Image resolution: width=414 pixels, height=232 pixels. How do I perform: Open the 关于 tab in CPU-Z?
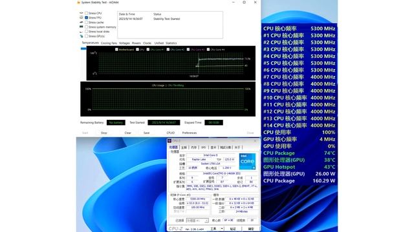click(237, 148)
